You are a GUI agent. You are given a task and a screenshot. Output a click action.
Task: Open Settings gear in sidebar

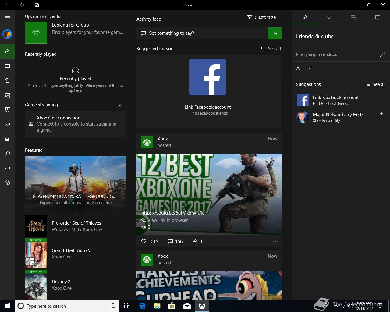7,183
